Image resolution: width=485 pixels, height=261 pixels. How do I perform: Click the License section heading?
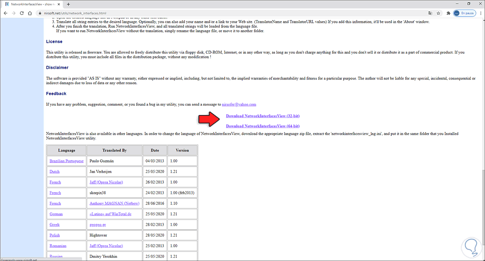click(54, 42)
